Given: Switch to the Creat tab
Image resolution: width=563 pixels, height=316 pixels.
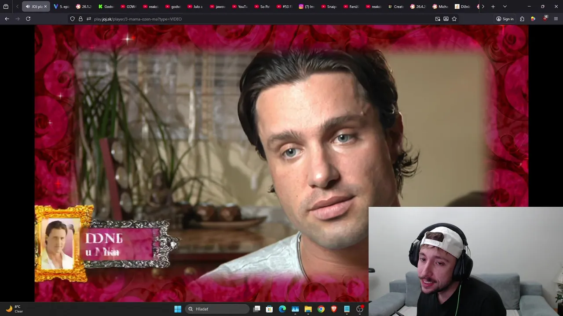Looking at the screenshot, I should pyautogui.click(x=396, y=7).
